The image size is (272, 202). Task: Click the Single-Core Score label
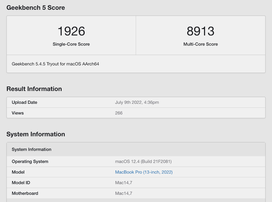tap(71, 44)
